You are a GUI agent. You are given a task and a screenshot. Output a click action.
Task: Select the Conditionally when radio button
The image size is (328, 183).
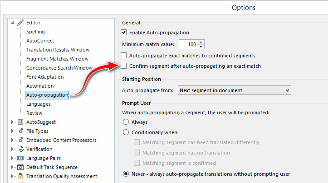click(x=126, y=132)
